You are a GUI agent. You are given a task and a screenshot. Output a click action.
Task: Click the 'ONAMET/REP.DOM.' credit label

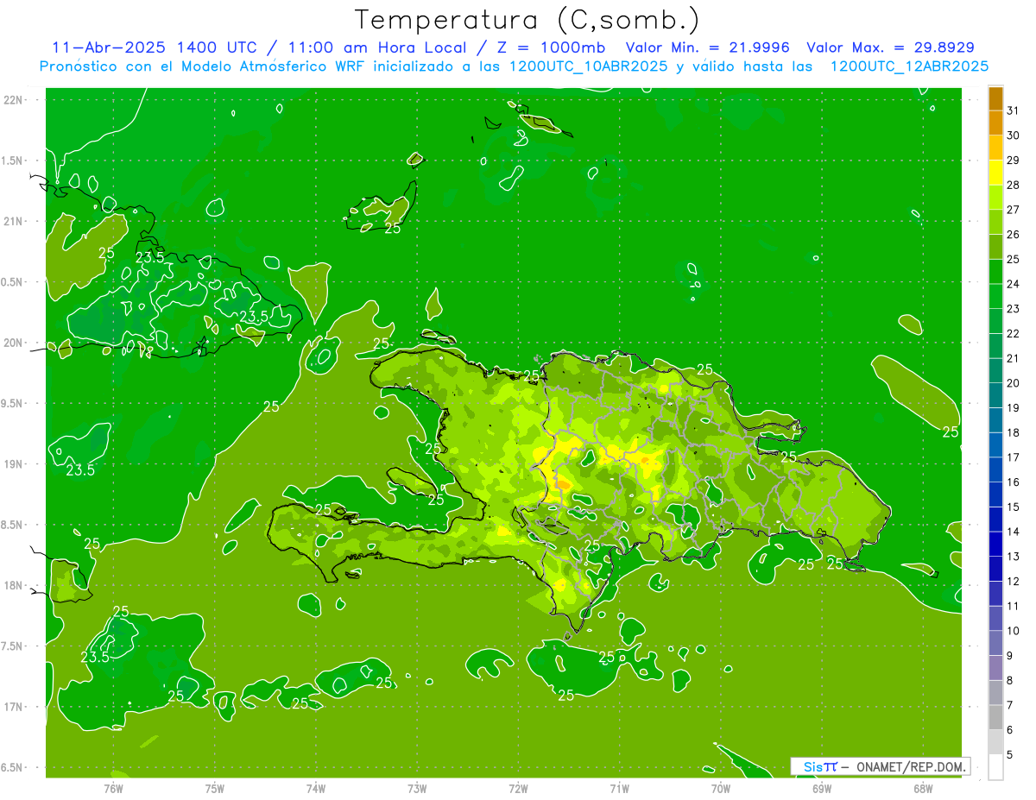pyautogui.click(x=912, y=766)
